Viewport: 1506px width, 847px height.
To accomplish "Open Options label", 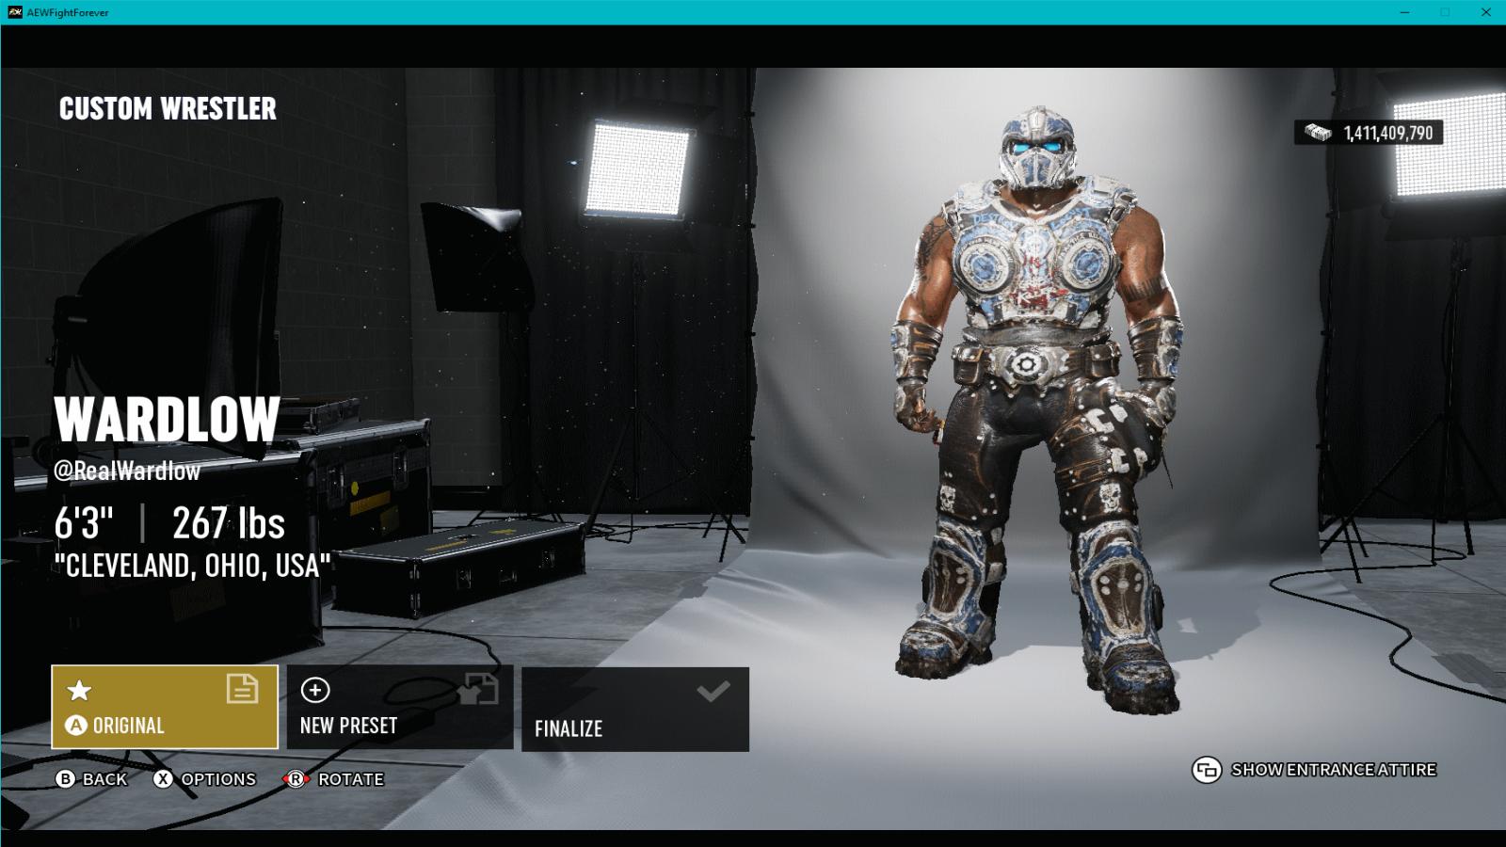I will (218, 779).
